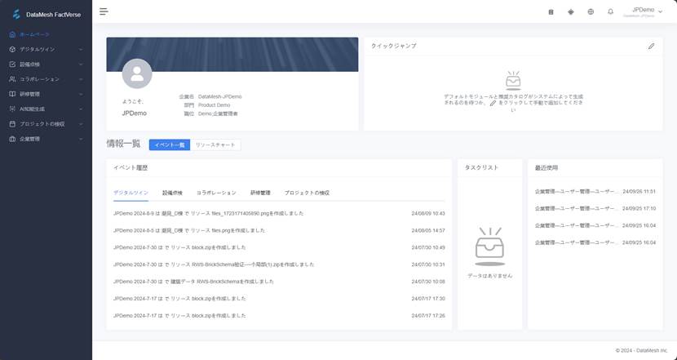Select the プロジェクトの検収 event history tab

click(x=307, y=193)
